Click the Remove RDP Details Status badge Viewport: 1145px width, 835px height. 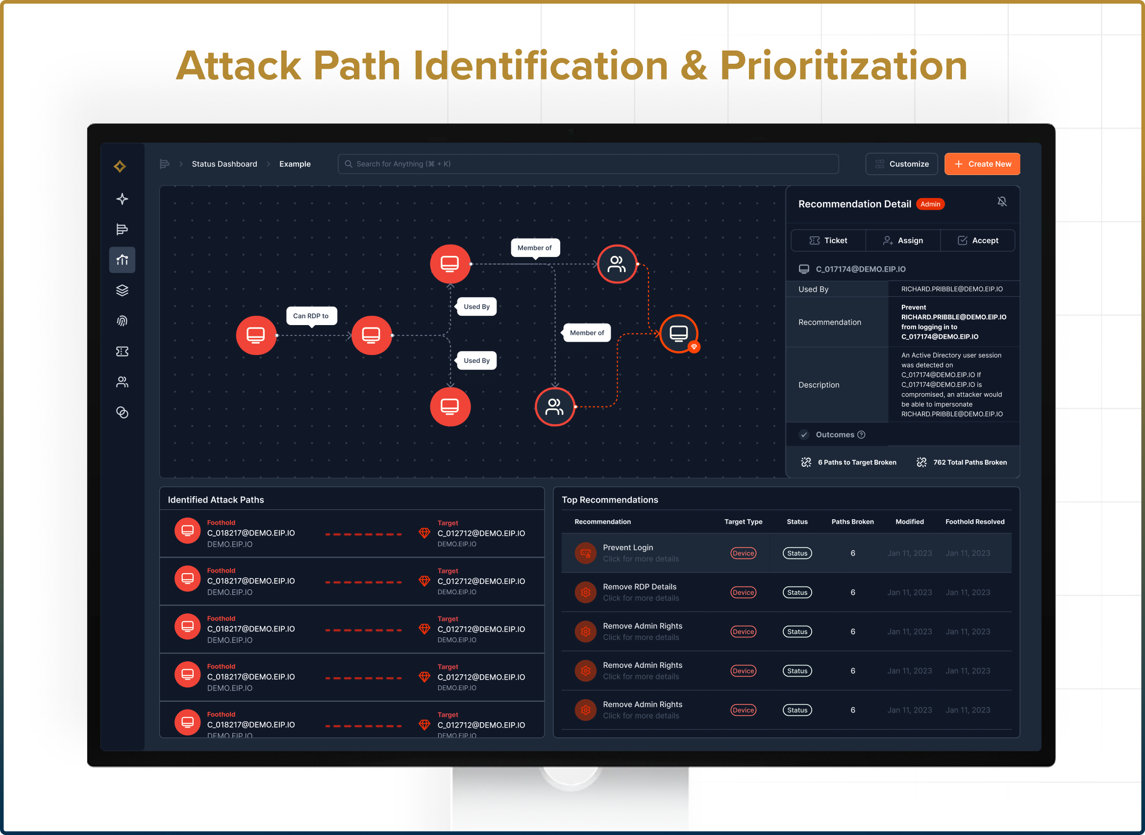(797, 592)
